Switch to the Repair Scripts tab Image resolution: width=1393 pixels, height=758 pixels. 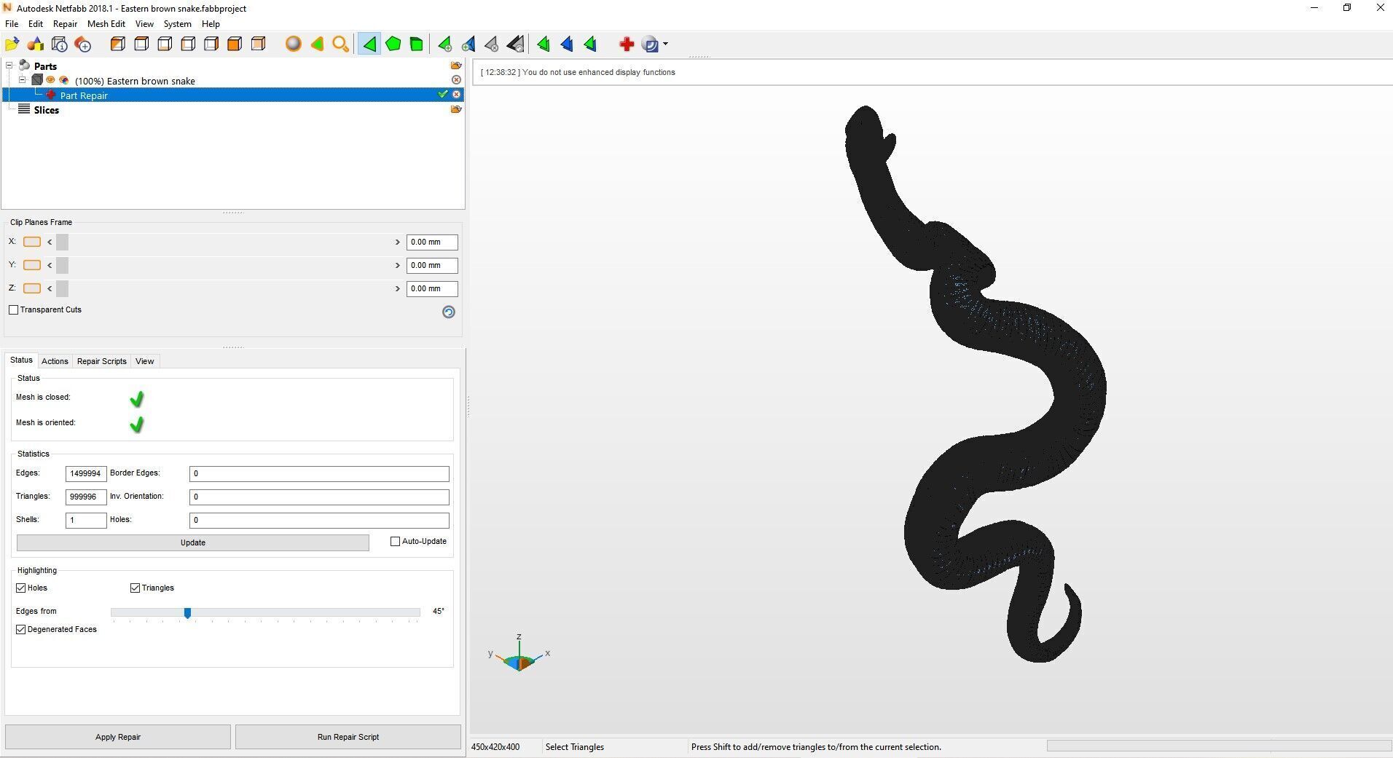(102, 361)
